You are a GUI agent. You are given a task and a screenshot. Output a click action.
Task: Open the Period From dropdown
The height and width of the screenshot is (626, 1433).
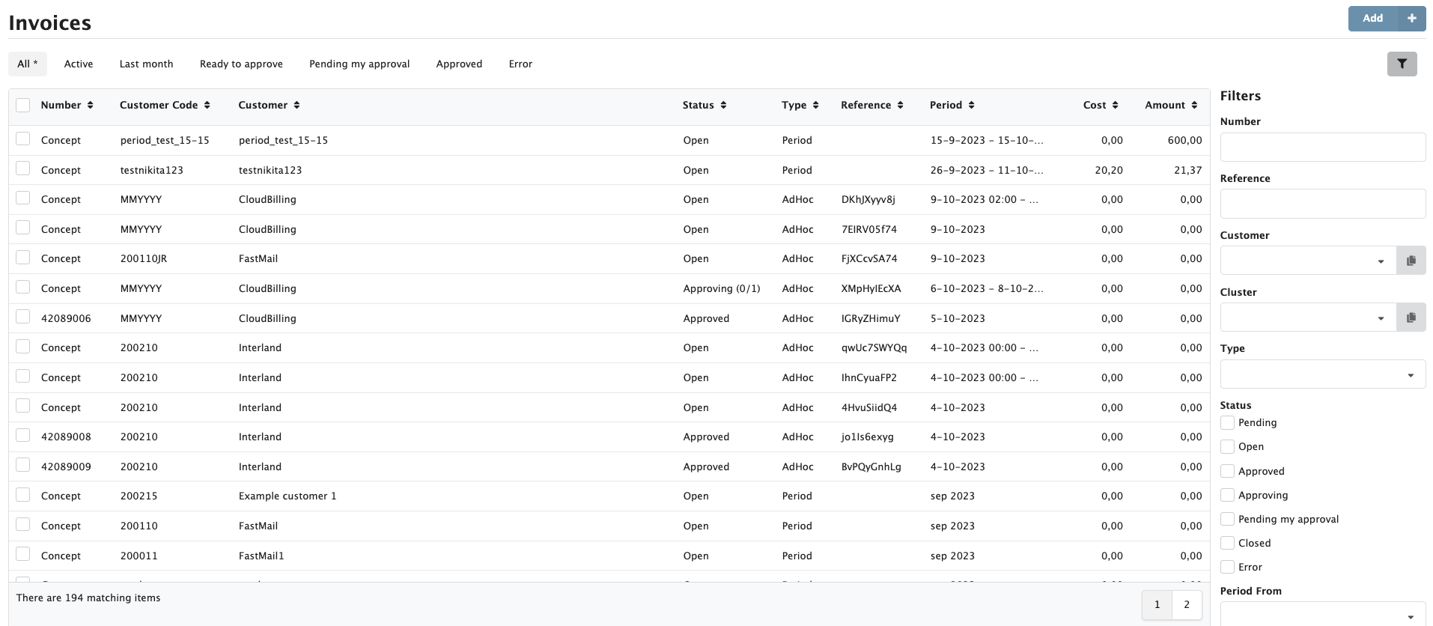(1323, 615)
